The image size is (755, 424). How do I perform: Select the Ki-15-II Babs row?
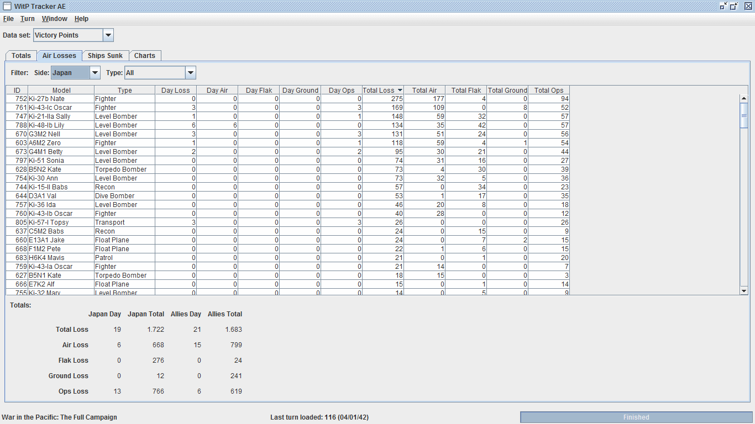coord(288,187)
